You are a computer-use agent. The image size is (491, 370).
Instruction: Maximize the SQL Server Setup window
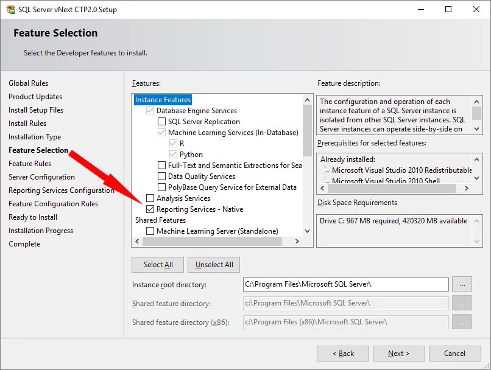point(448,9)
